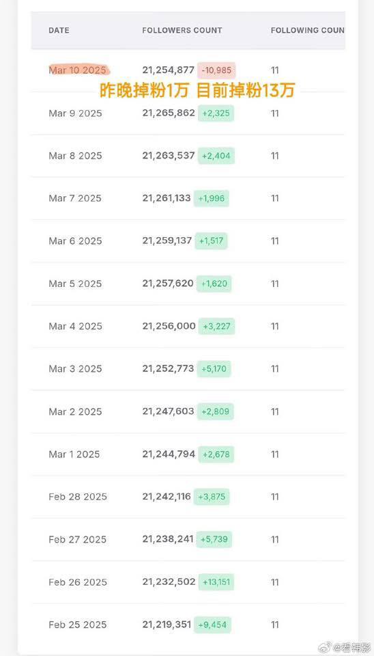This screenshot has width=374, height=656.
Task: Click the +1,620 change badge
Action: coord(214,284)
